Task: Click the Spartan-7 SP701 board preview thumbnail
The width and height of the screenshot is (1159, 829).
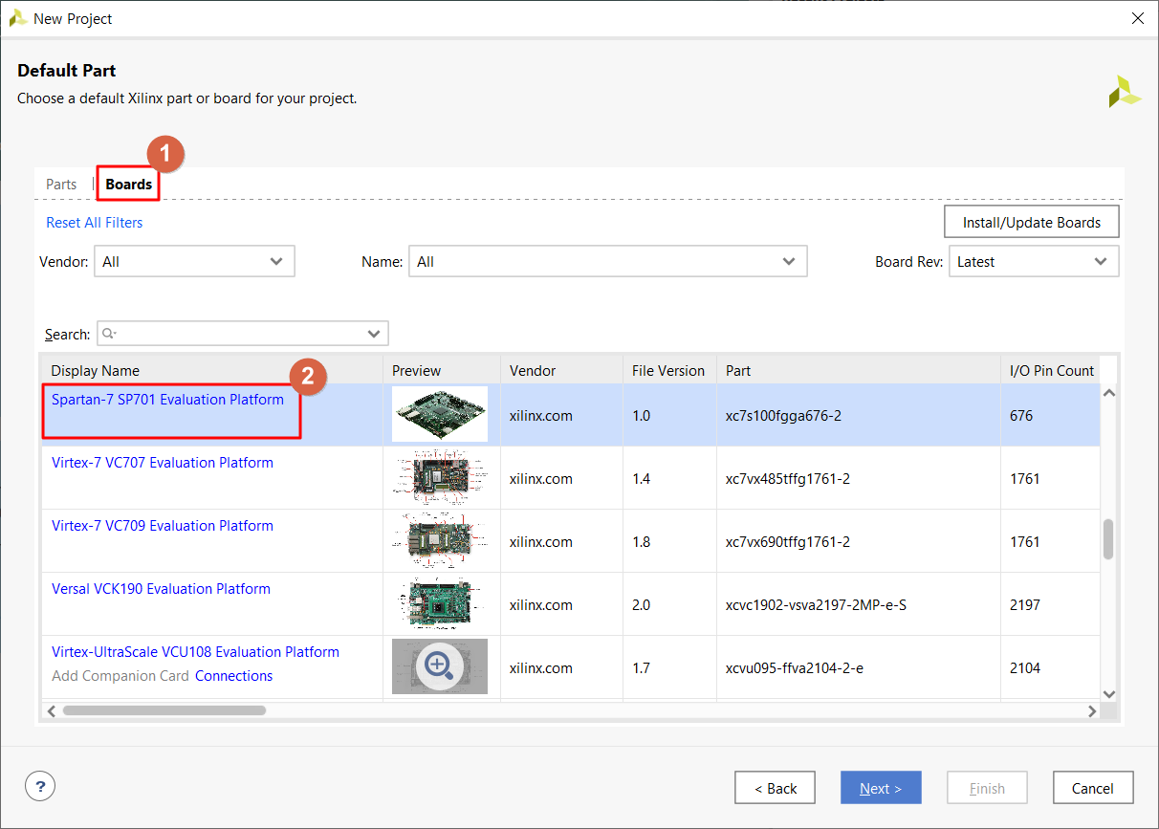Action: [440, 414]
